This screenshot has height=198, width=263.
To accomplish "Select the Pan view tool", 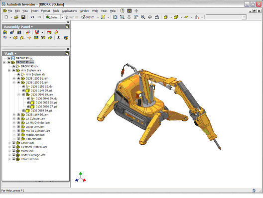I will click(x=129, y=17).
